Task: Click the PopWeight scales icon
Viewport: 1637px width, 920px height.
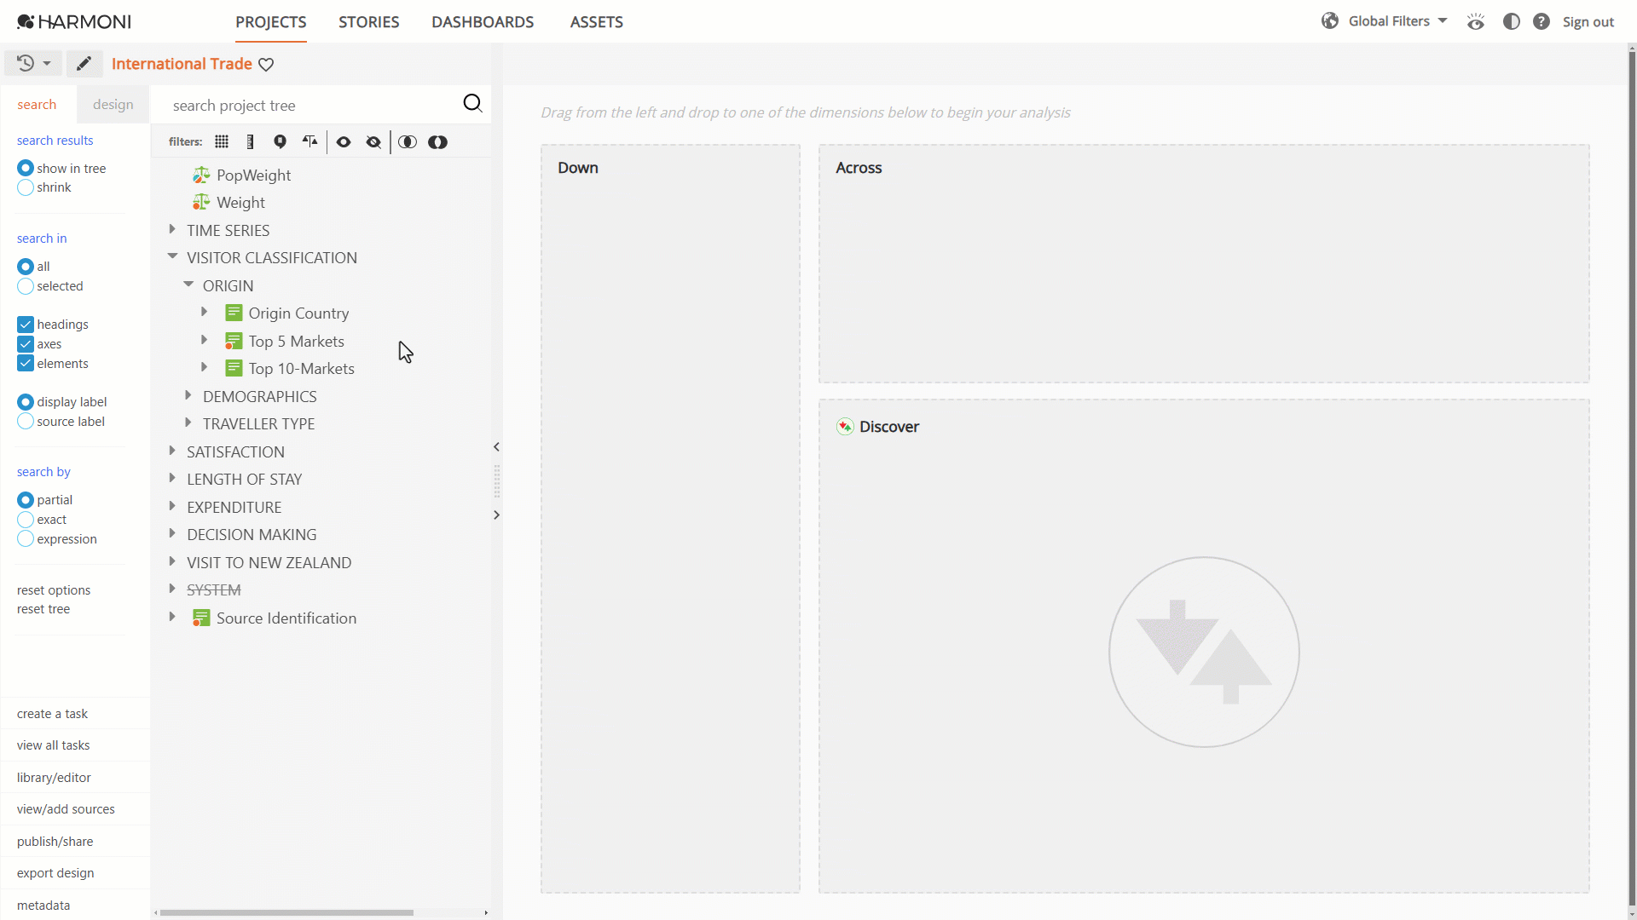Action: click(x=201, y=175)
